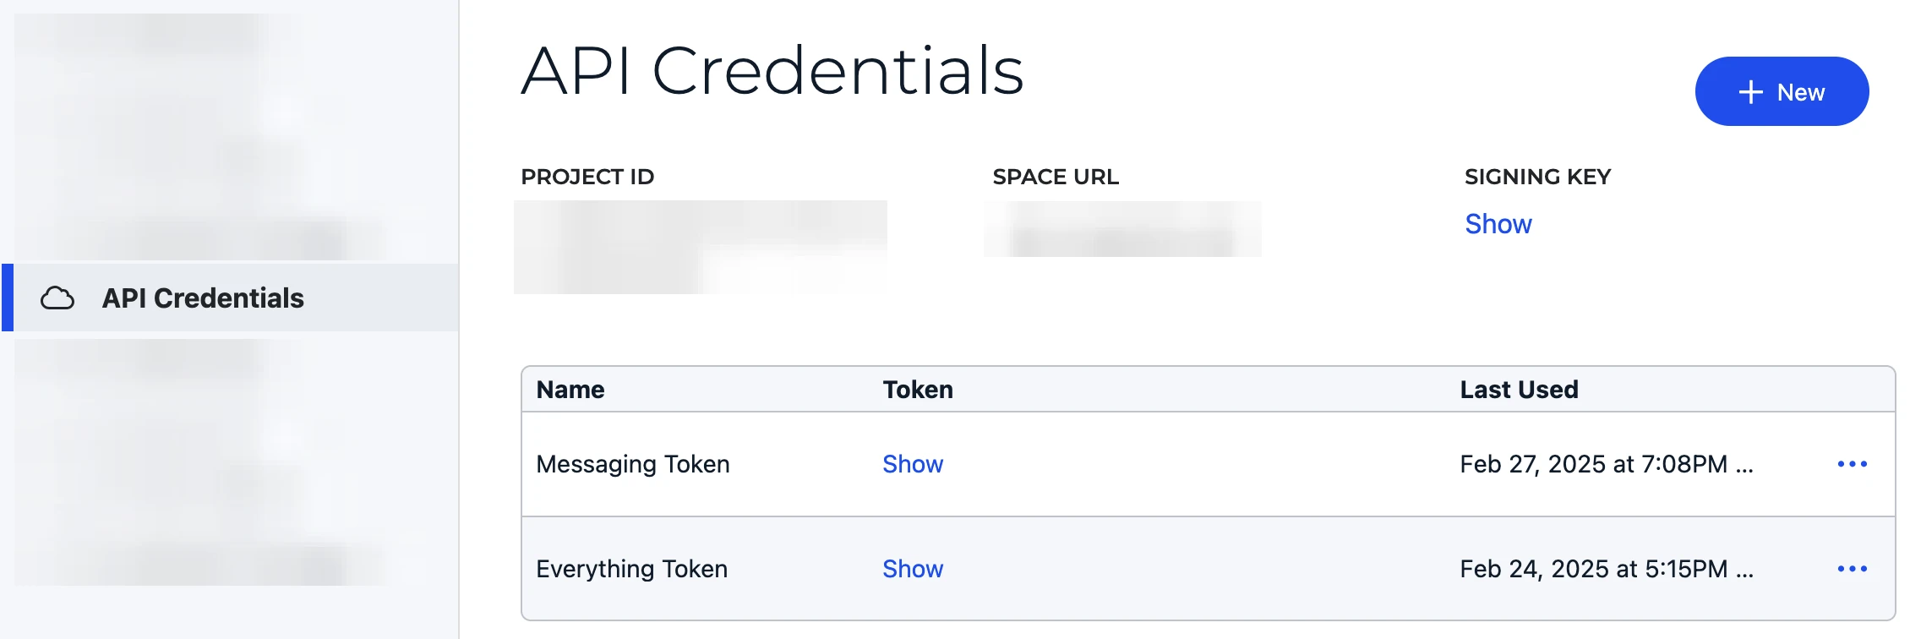Click the Last Used column header
Viewport: 1910px width, 639px height.
click(x=1519, y=390)
